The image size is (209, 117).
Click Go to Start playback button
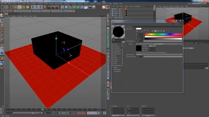(54, 113)
